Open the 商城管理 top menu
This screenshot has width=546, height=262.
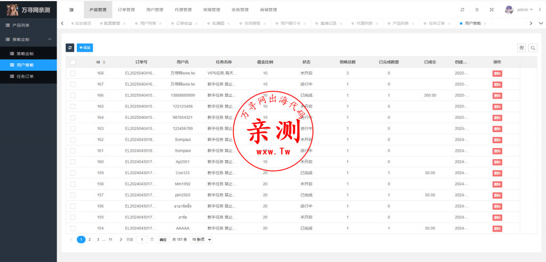(269, 10)
